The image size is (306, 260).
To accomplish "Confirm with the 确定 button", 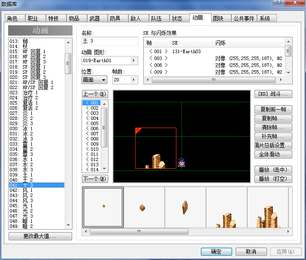I will (216, 251).
